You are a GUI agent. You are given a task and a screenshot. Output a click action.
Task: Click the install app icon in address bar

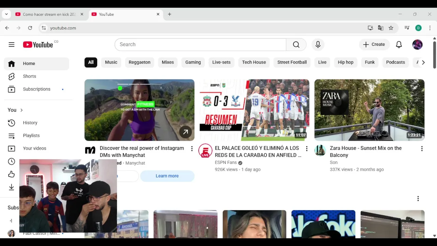[x=370, y=28]
